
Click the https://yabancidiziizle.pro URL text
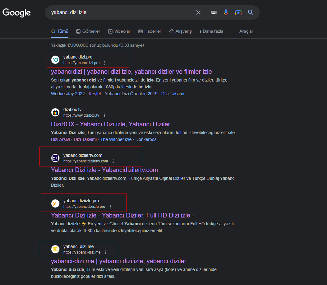84,207
